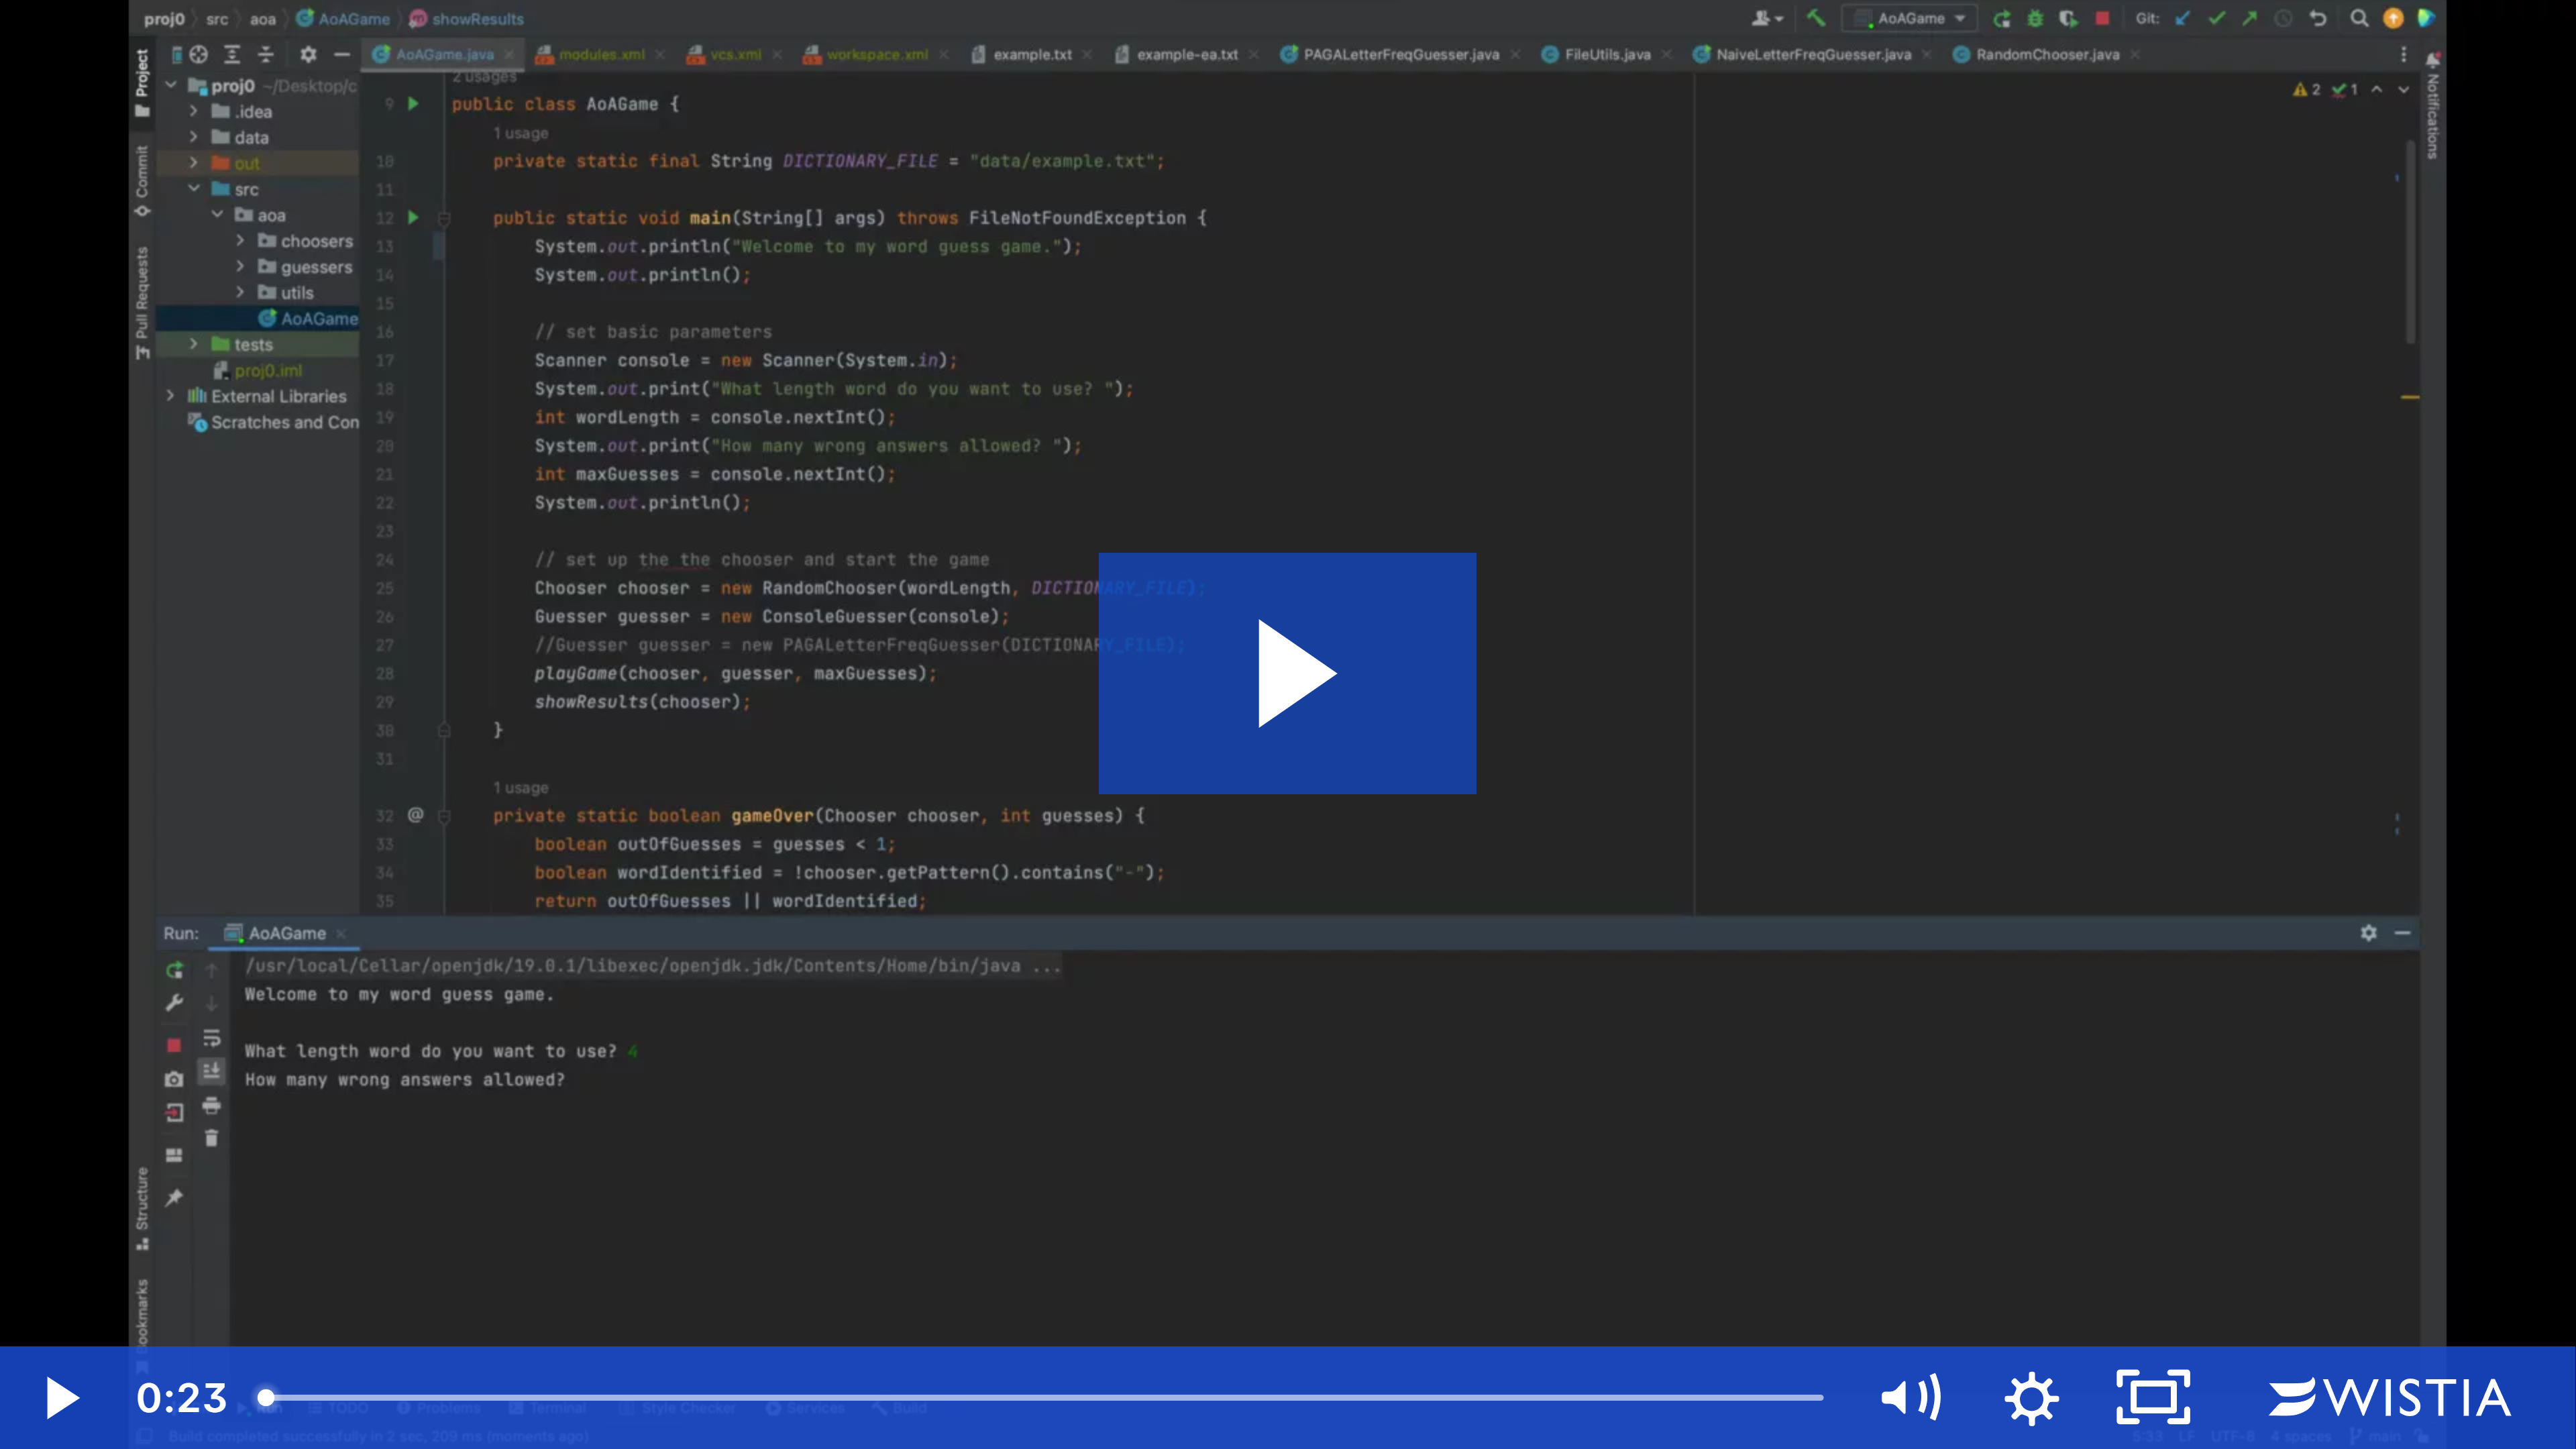
Task: Click the build hammer icon
Action: coord(1815,18)
